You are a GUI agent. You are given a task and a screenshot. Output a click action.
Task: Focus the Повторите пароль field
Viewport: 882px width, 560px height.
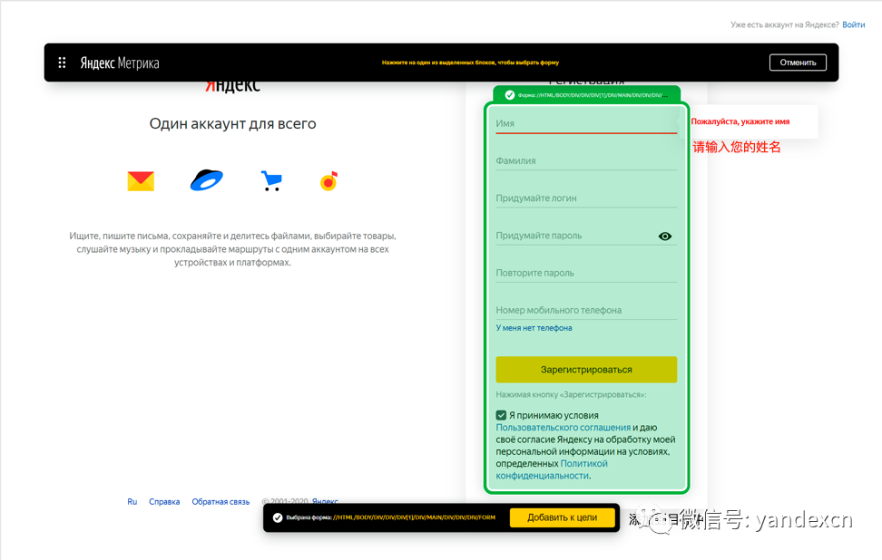pos(586,273)
